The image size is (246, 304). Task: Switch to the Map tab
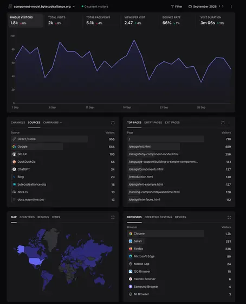pyautogui.click(x=14, y=217)
